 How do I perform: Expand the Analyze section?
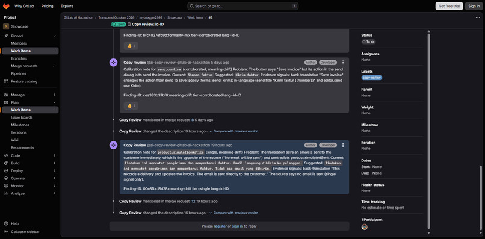(x=54, y=193)
